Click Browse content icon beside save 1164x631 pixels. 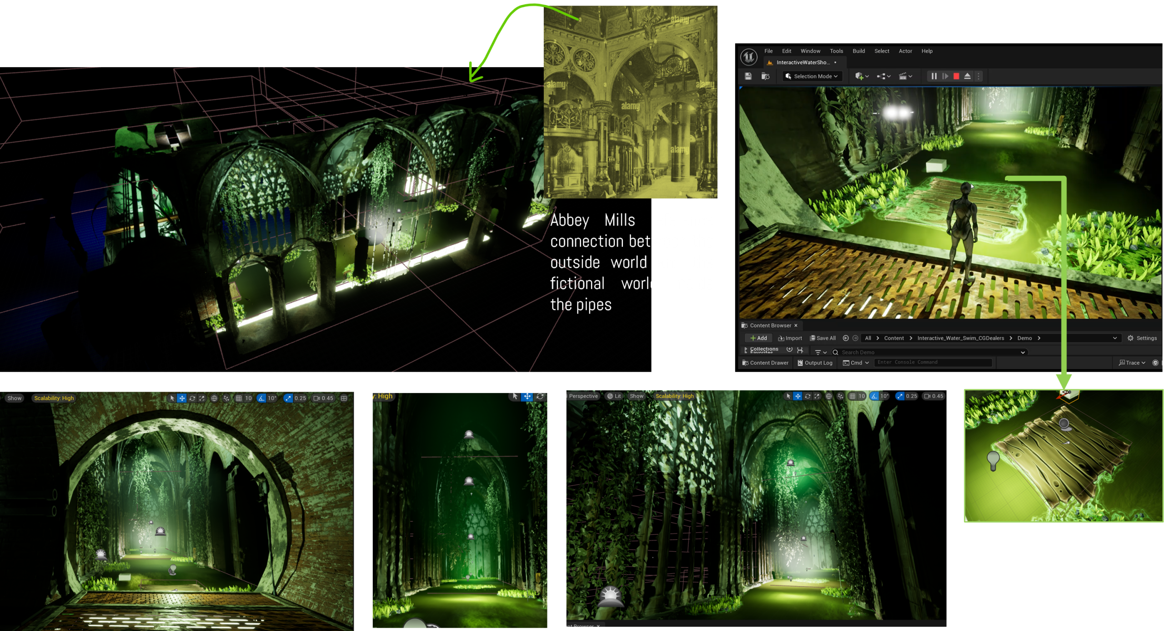tap(765, 76)
